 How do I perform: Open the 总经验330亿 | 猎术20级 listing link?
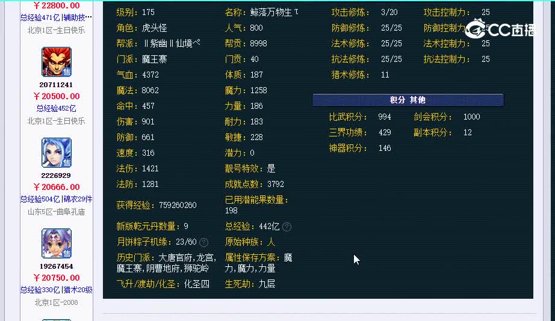[x=56, y=290]
